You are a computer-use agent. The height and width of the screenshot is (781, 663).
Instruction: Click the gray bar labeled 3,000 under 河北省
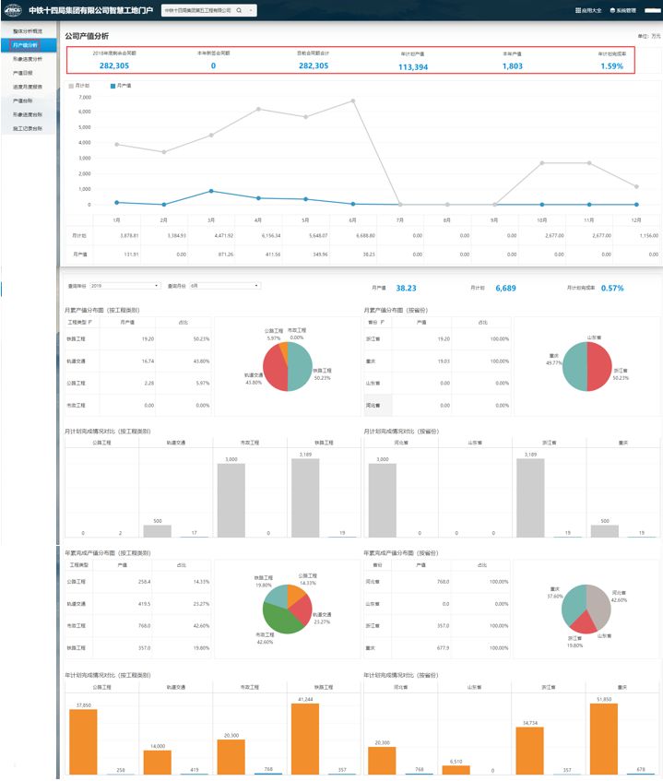pyautogui.click(x=383, y=501)
